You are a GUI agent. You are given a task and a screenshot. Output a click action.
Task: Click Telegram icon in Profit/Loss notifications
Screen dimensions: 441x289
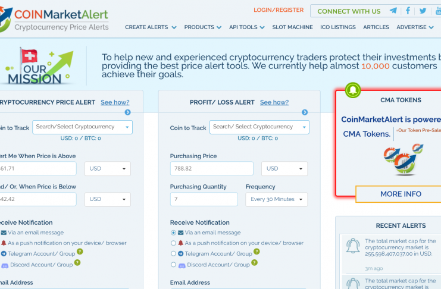point(180,253)
